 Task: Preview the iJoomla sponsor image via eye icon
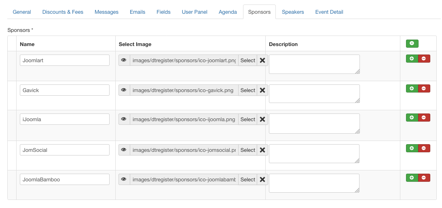pos(124,119)
